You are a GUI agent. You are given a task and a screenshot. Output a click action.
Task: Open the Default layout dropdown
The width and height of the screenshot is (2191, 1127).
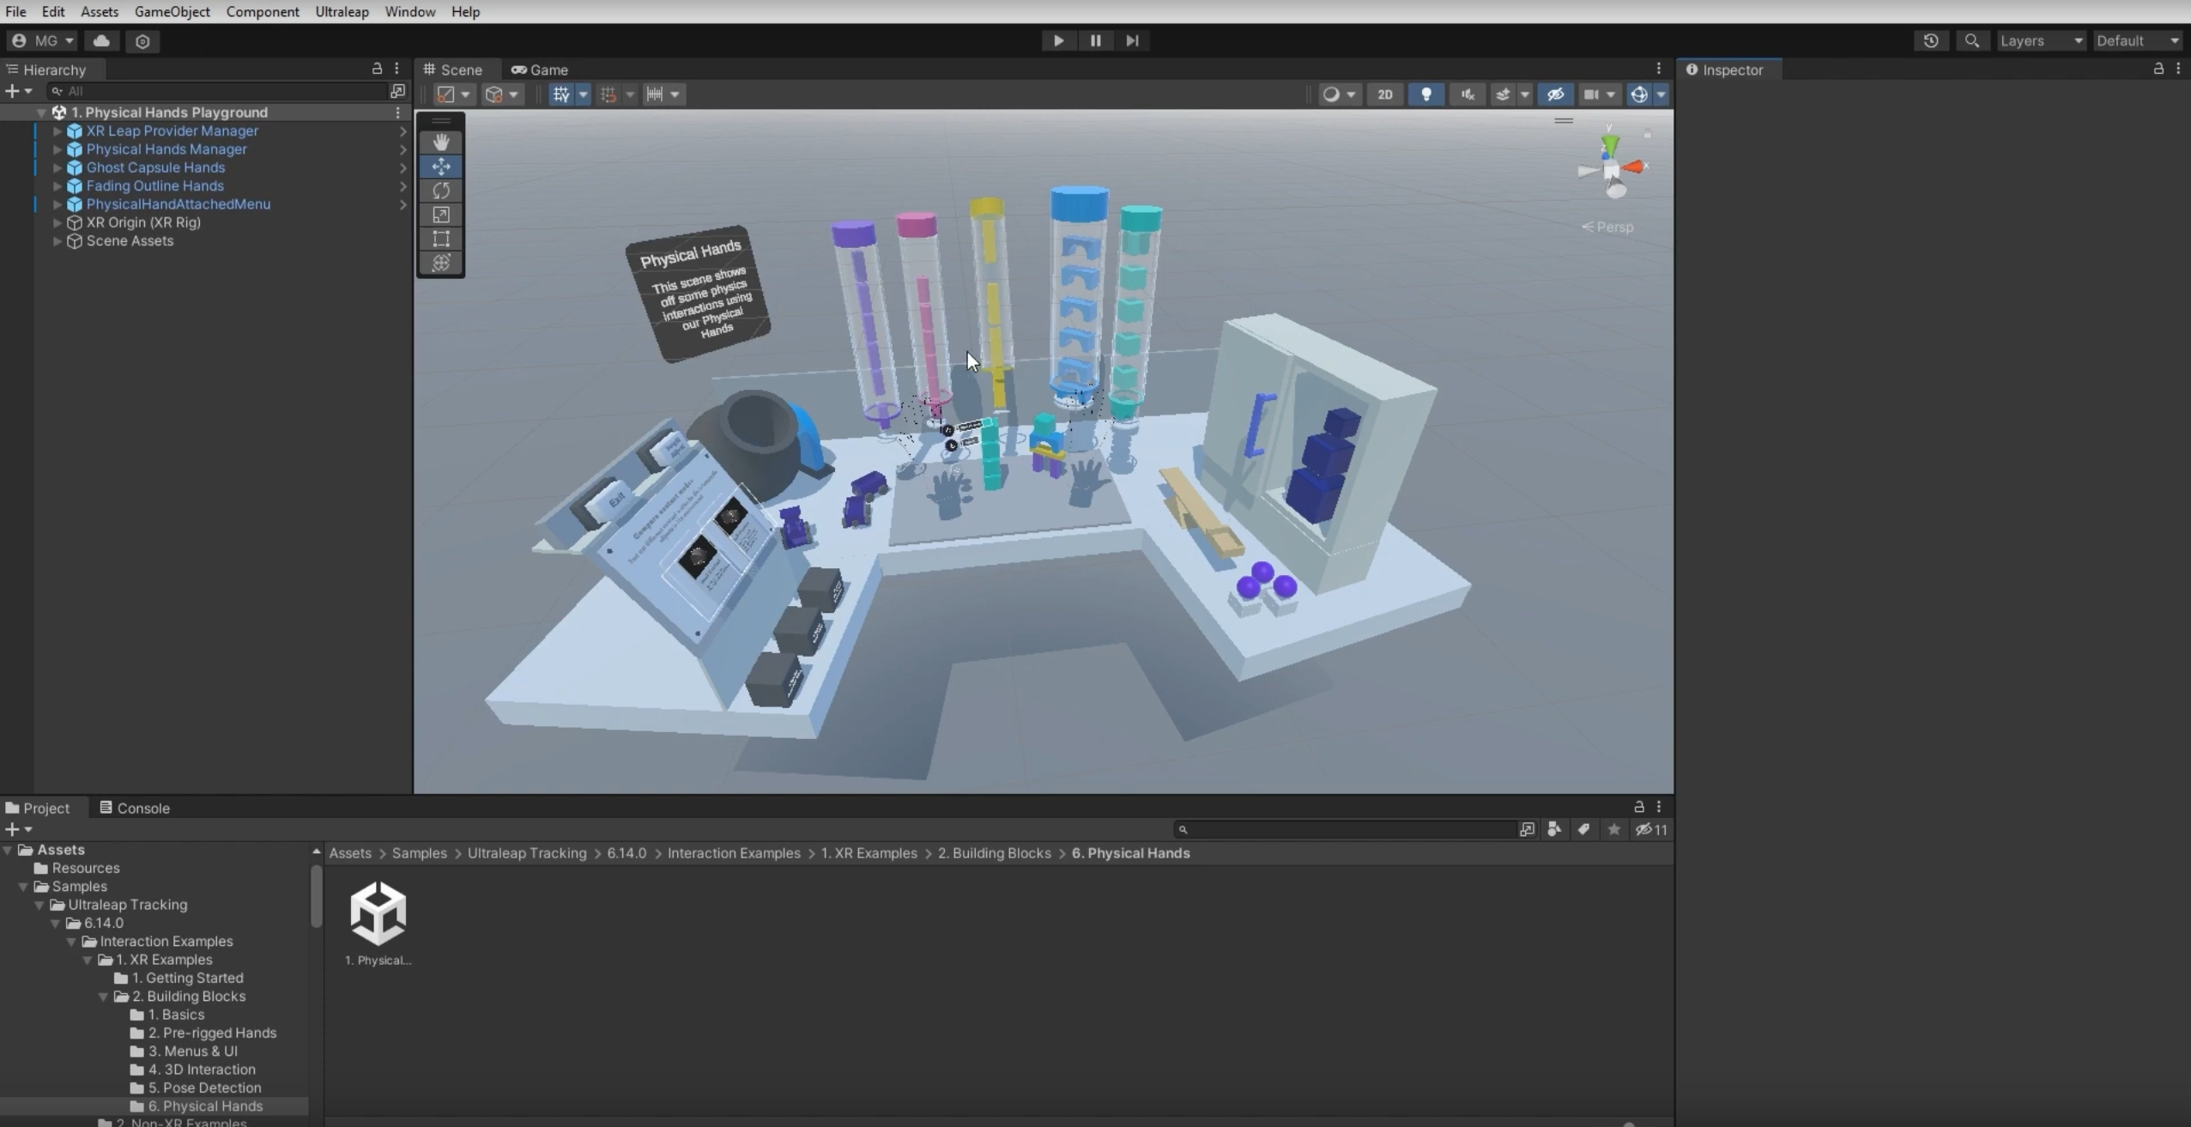(x=2137, y=40)
